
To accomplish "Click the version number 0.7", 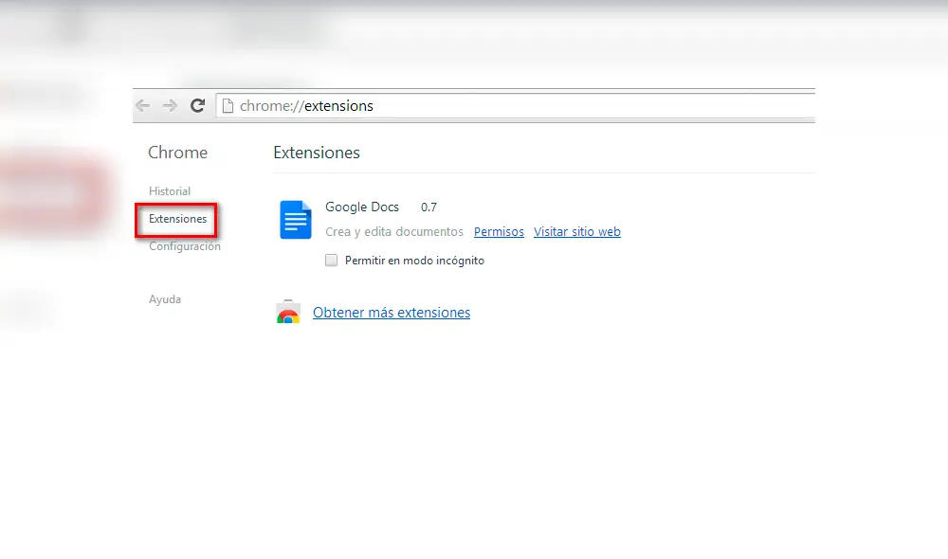I will (x=428, y=207).
